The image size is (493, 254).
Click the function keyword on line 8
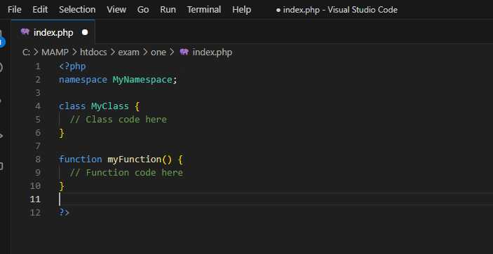(81, 160)
